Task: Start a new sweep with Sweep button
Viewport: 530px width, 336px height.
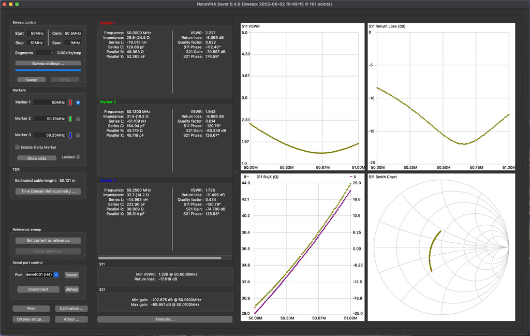Action: tap(32, 80)
